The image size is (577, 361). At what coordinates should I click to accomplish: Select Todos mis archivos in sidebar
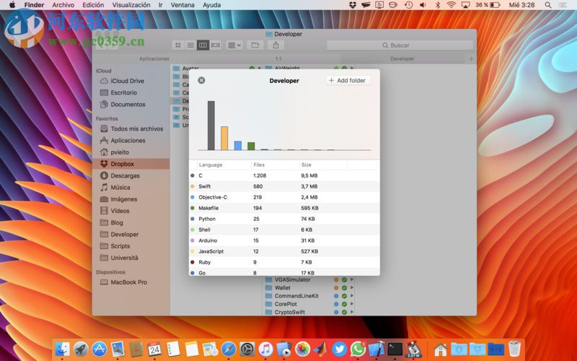[x=136, y=129]
